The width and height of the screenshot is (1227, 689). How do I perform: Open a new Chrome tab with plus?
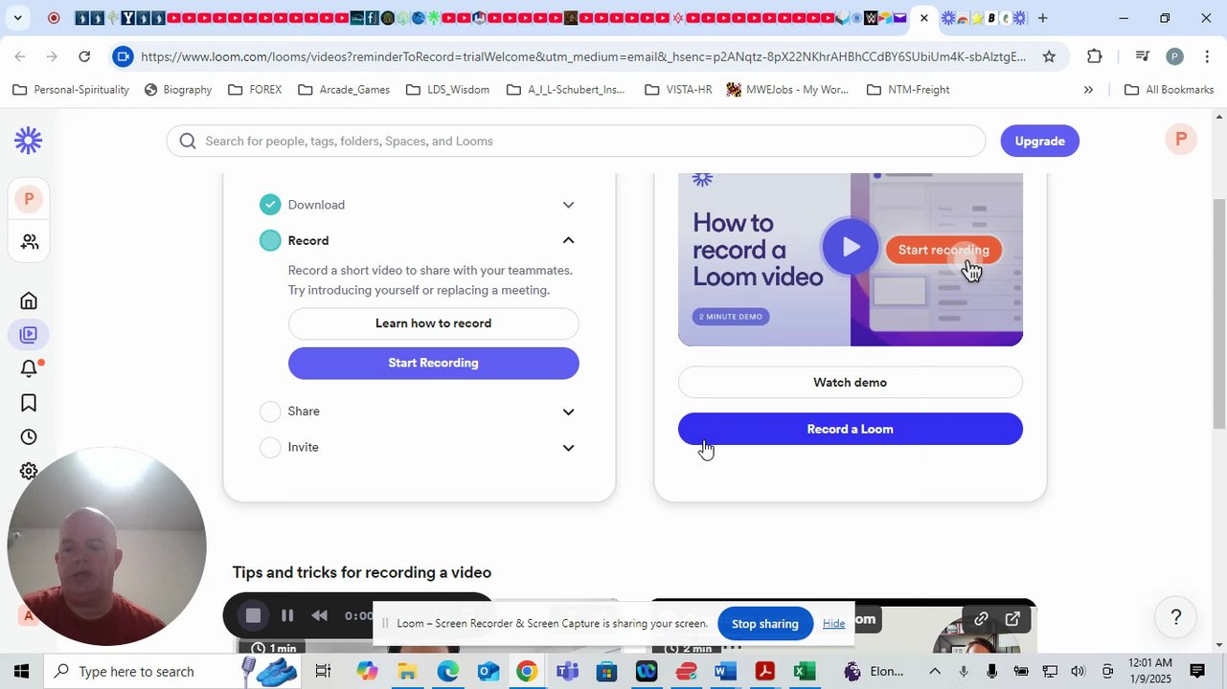tap(1043, 18)
